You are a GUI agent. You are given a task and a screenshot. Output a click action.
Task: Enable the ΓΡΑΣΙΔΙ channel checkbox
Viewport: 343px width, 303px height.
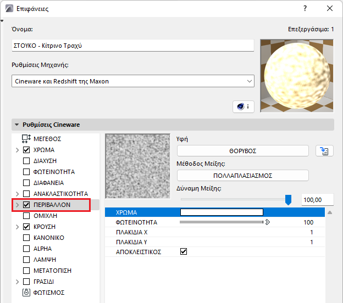coord(26,282)
